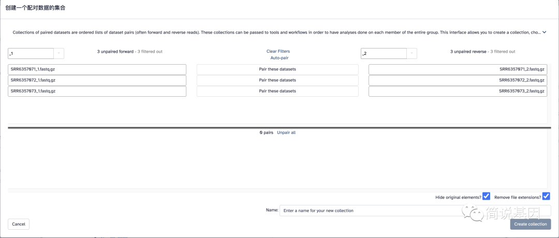
Task: Focus the reverse filter field containing _2
Action: pos(384,54)
